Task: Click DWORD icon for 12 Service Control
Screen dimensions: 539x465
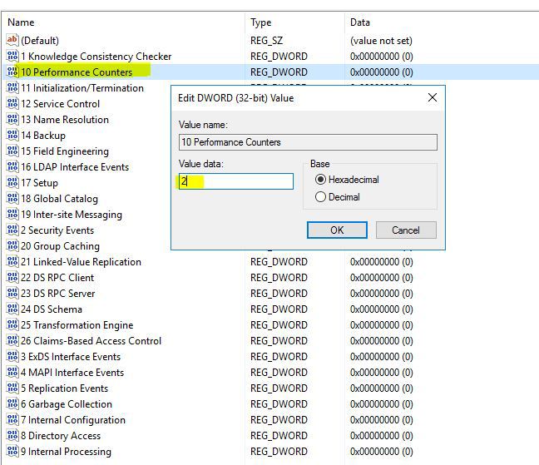Action: point(12,103)
